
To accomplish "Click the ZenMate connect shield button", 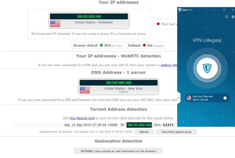I will click(x=207, y=68).
